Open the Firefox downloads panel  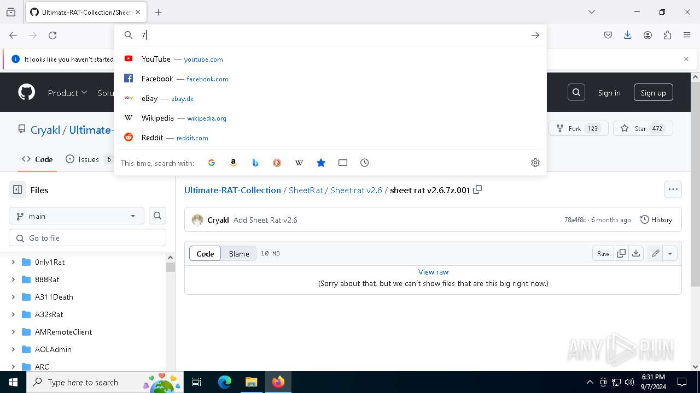(x=628, y=35)
